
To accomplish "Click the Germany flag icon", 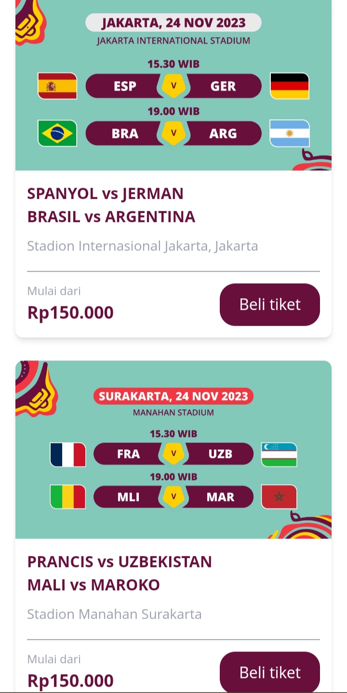I will (x=290, y=85).
